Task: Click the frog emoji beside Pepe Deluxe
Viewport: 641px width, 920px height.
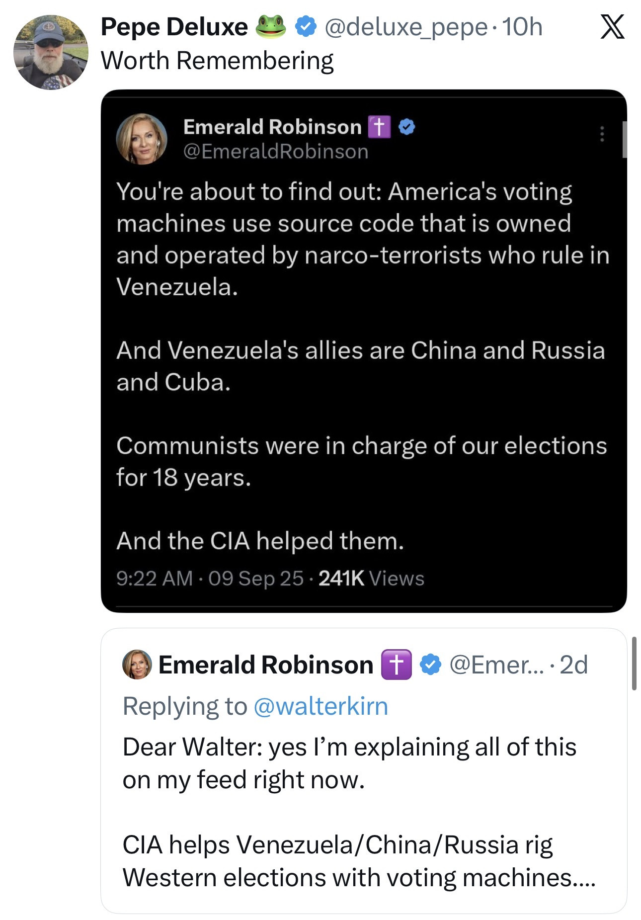Action: pyautogui.click(x=270, y=26)
